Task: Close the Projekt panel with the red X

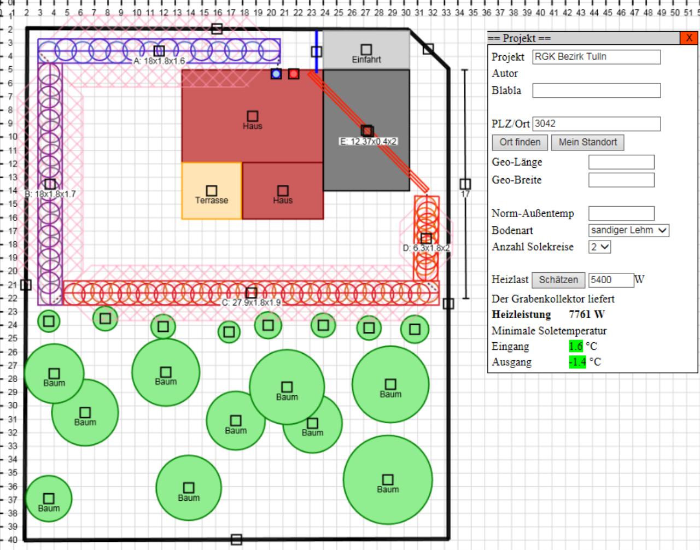Action: tap(689, 38)
